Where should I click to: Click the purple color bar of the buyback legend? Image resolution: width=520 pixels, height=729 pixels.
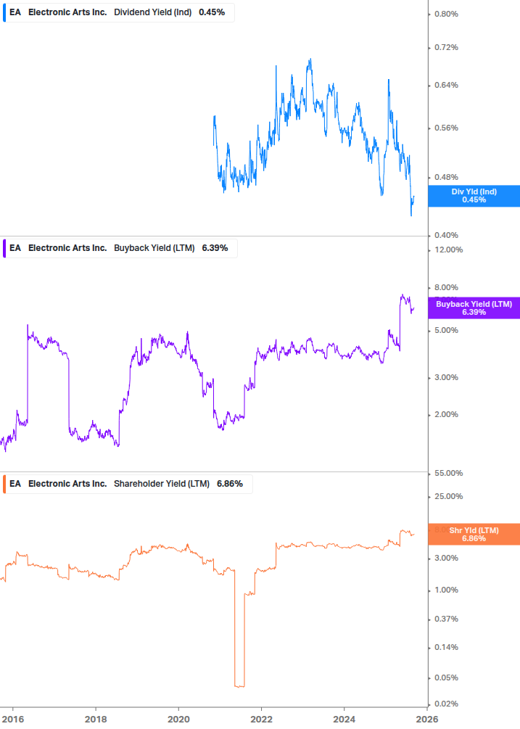coord(4,248)
